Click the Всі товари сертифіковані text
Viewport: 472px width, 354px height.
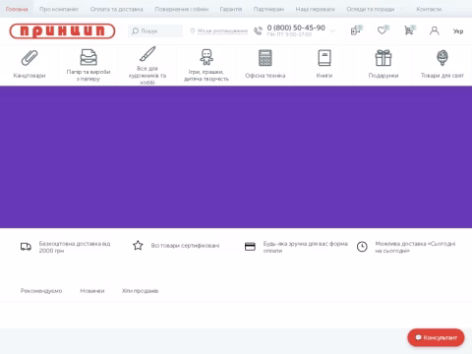coord(185,246)
